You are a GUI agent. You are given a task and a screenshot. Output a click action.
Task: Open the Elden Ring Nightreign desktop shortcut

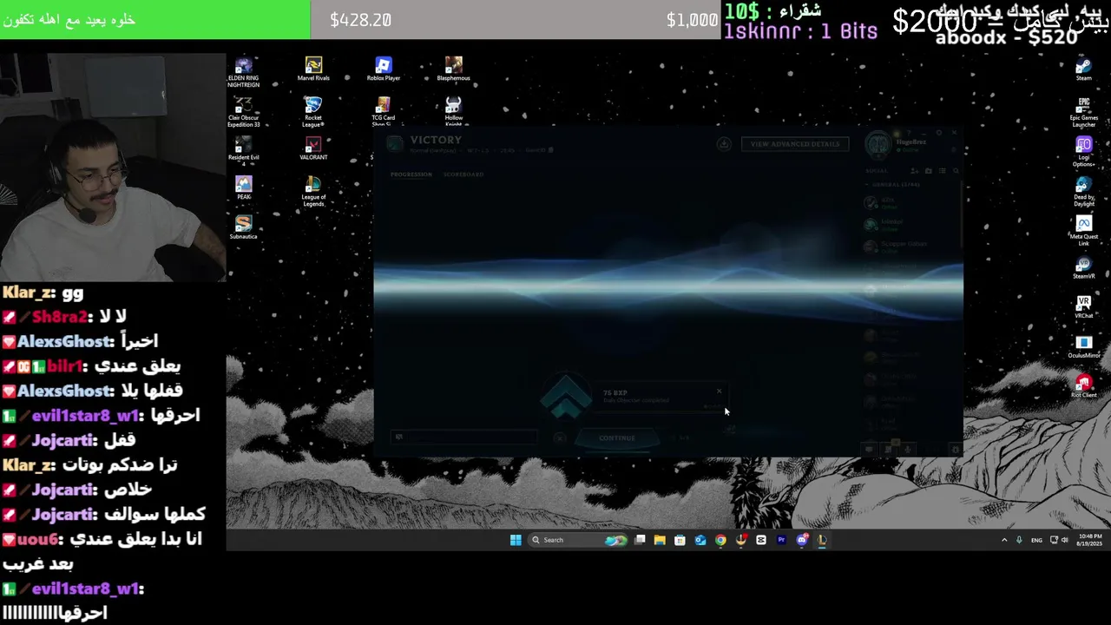tap(243, 72)
